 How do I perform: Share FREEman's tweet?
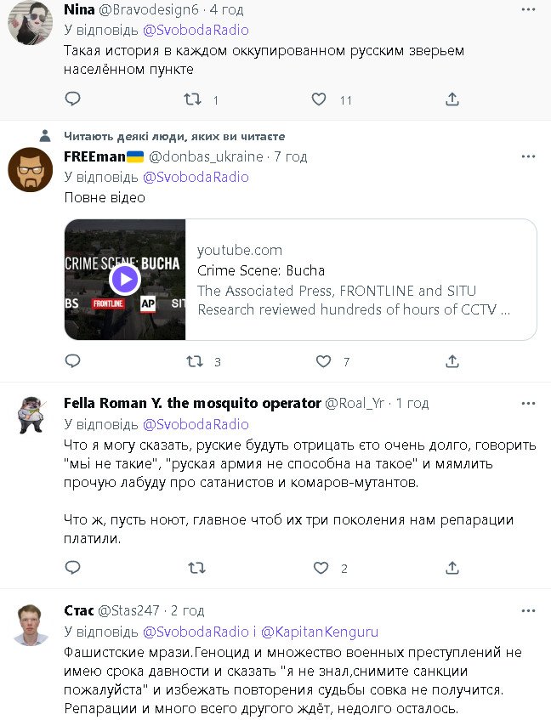[452, 361]
